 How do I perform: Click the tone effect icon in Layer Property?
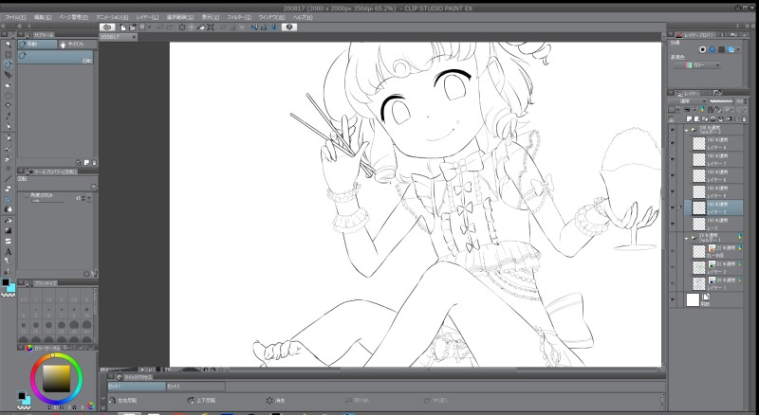721,50
